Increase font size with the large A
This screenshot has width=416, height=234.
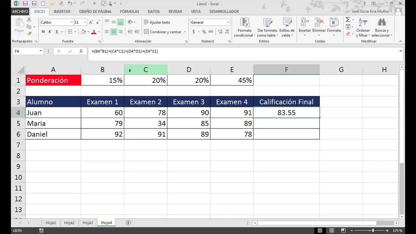[91, 22]
